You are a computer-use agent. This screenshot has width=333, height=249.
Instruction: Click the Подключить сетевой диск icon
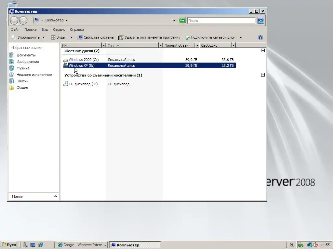(187, 38)
